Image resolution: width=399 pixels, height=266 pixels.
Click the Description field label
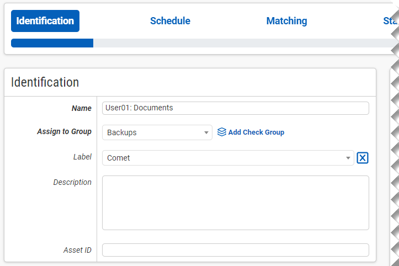point(72,182)
